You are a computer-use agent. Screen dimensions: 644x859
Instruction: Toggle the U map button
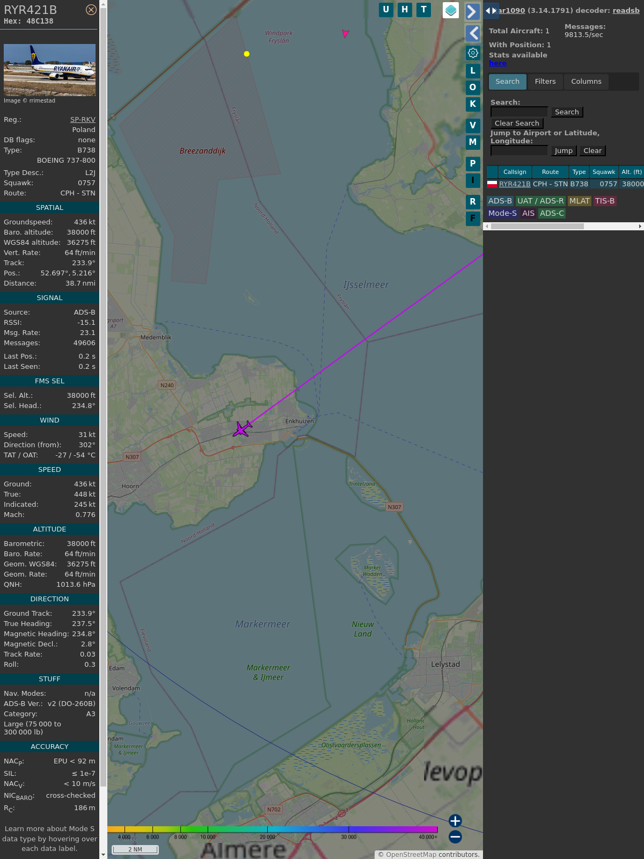[386, 10]
